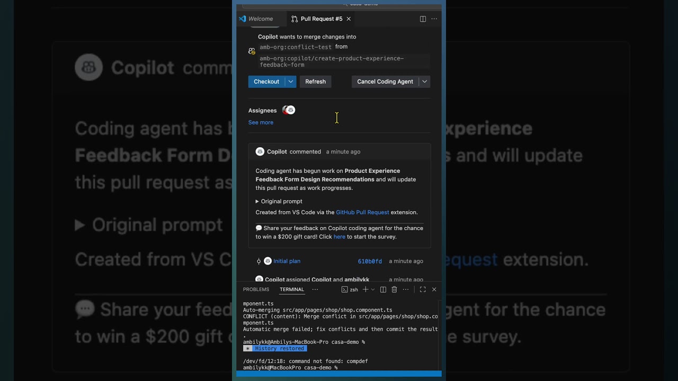Open the GitHub Pull Request extension link
Viewport: 678px width, 381px height.
[362, 212]
